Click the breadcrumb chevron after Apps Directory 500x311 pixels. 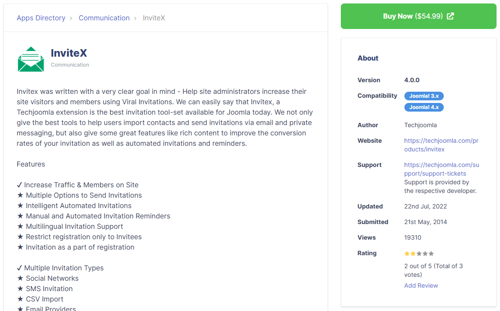[72, 18]
